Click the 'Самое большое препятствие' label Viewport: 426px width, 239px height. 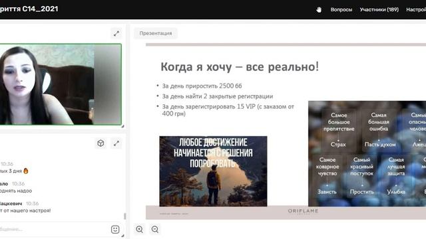point(339,122)
